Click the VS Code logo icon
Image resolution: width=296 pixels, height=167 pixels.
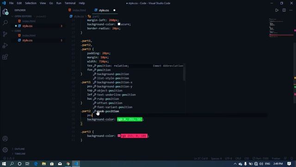coord(4,3)
